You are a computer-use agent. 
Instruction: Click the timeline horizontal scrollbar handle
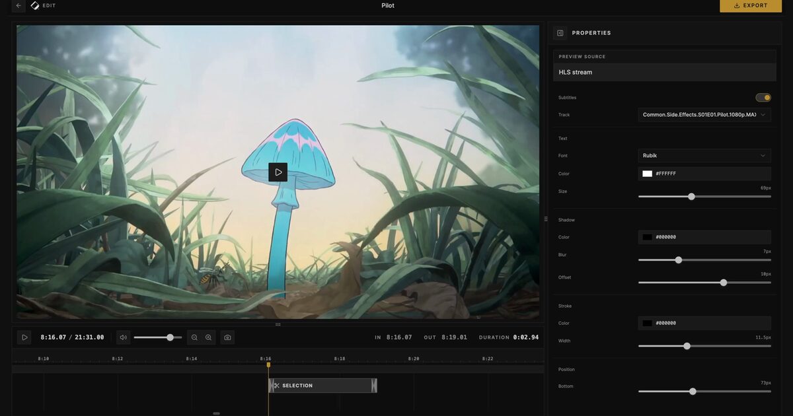[216, 413]
